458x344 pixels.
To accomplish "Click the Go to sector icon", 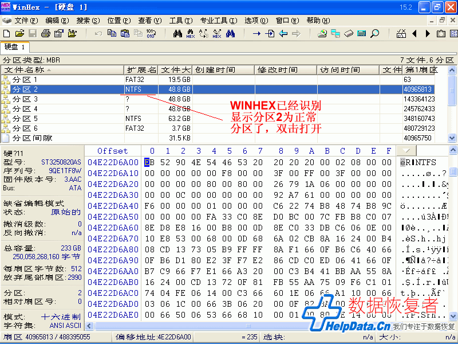I will coord(270,33).
